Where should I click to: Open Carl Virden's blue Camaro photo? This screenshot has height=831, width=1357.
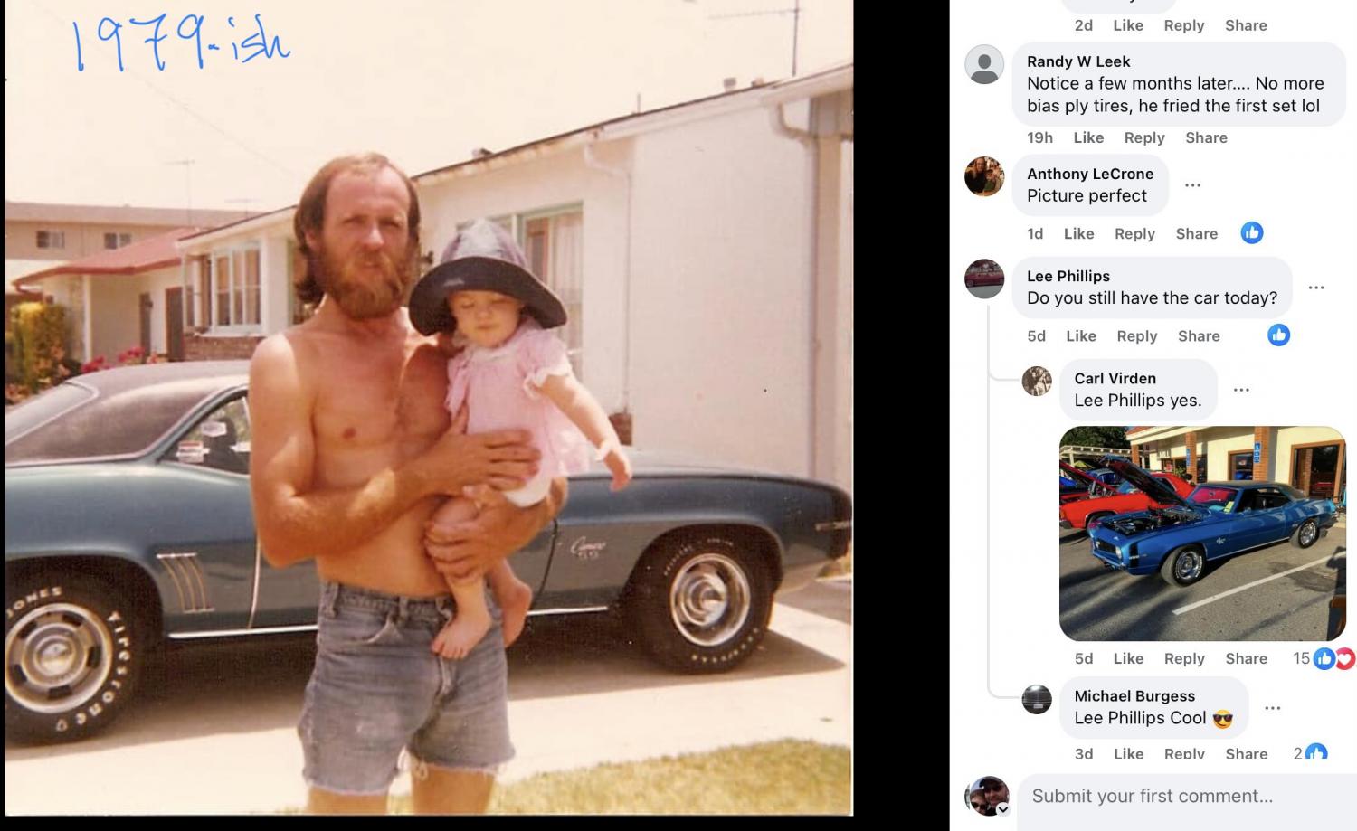click(1202, 534)
